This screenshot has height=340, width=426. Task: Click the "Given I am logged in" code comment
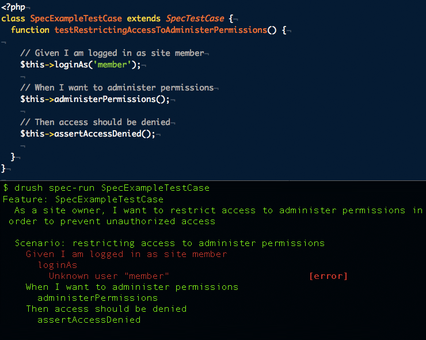112,53
